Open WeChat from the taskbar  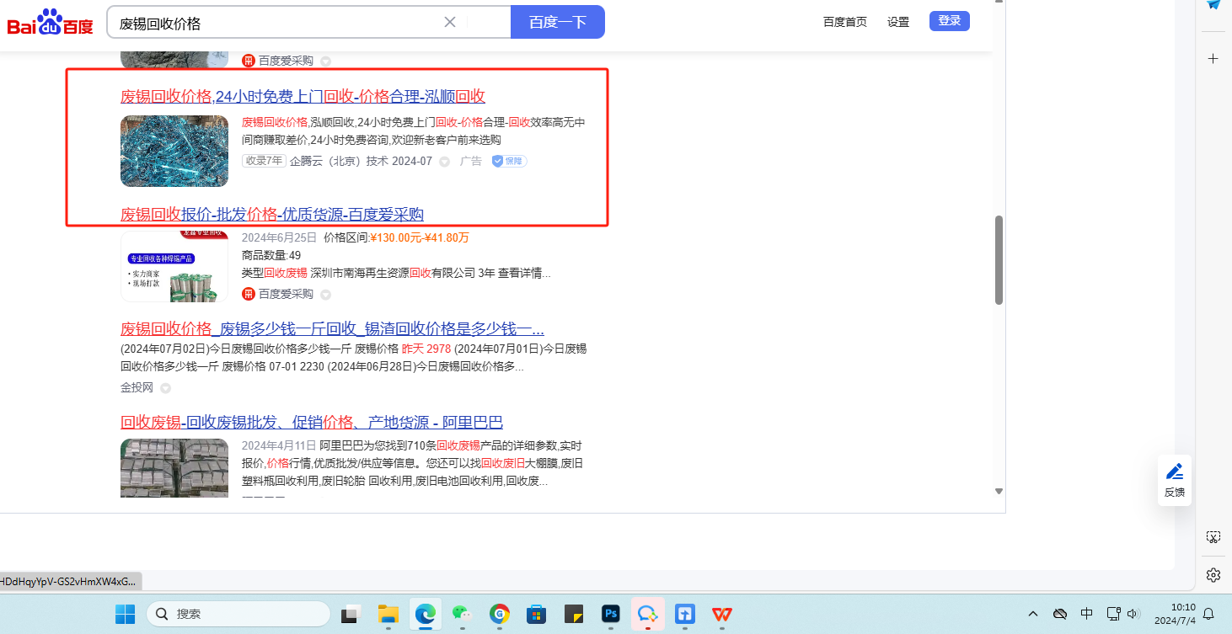[462, 614]
